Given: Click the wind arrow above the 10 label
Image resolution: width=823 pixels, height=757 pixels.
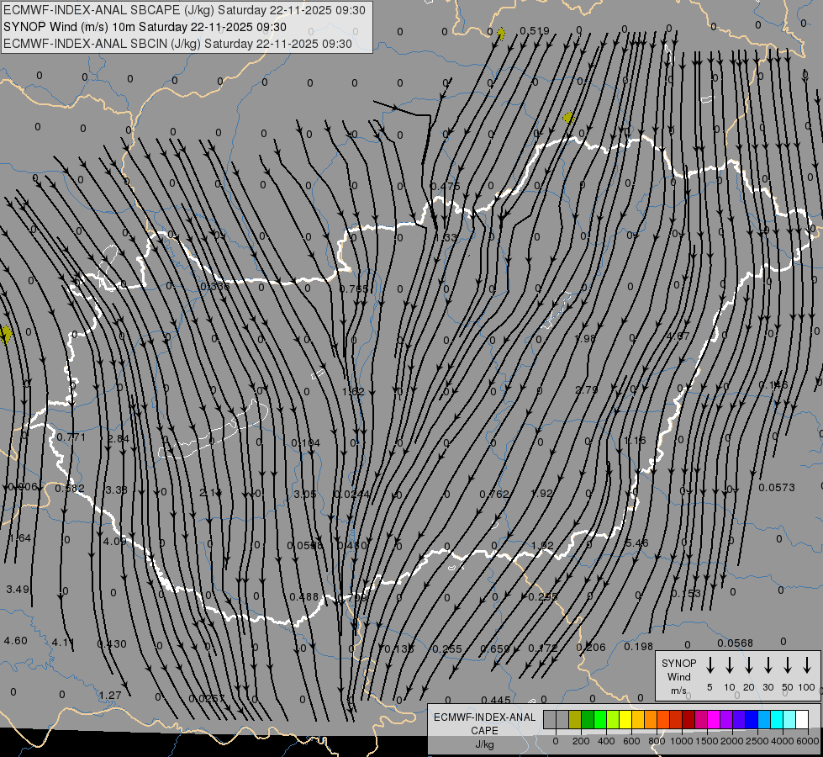Looking at the screenshot, I should click(730, 665).
